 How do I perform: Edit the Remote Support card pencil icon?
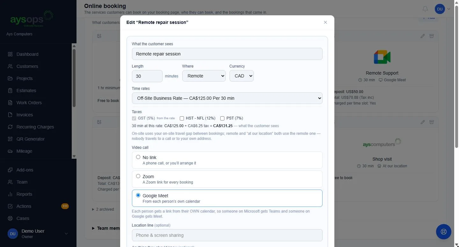(423, 36)
